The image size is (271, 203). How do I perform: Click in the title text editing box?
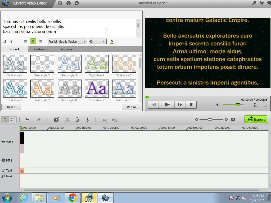tap(69, 27)
